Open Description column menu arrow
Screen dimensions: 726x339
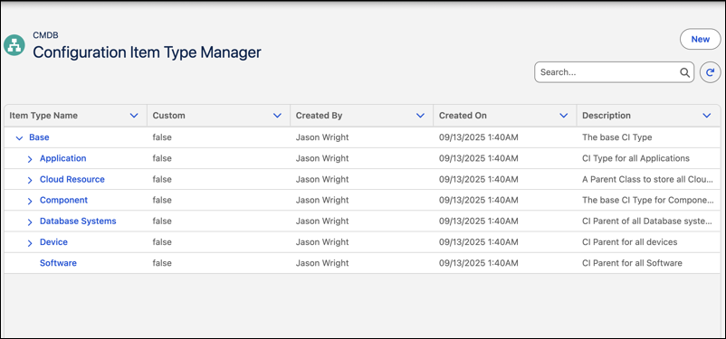pos(707,116)
